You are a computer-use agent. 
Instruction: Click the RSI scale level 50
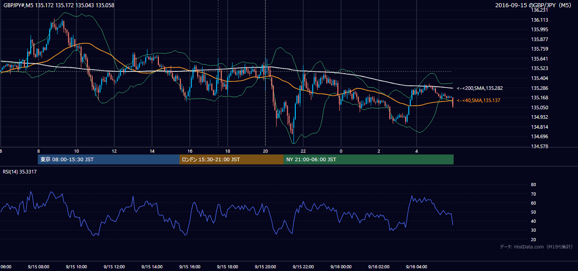533,212
